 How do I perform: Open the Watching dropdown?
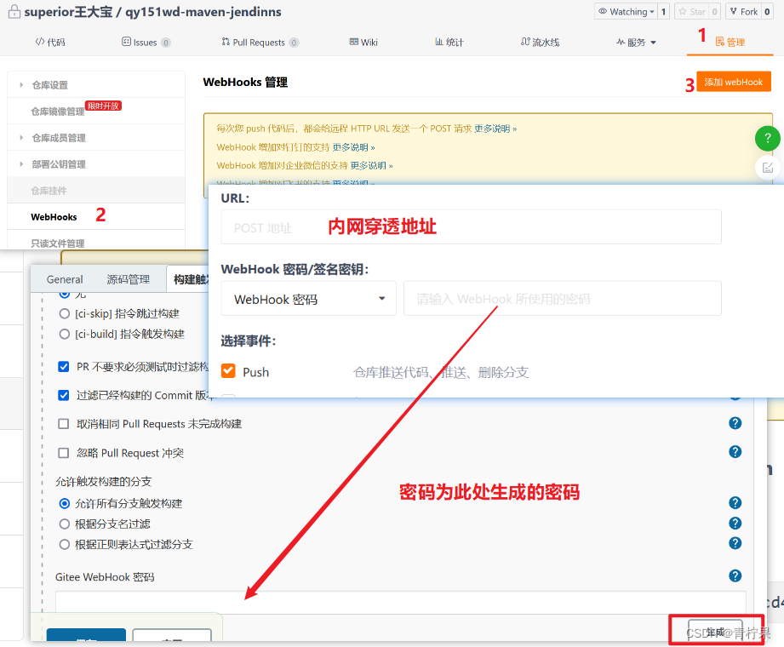[x=626, y=12]
